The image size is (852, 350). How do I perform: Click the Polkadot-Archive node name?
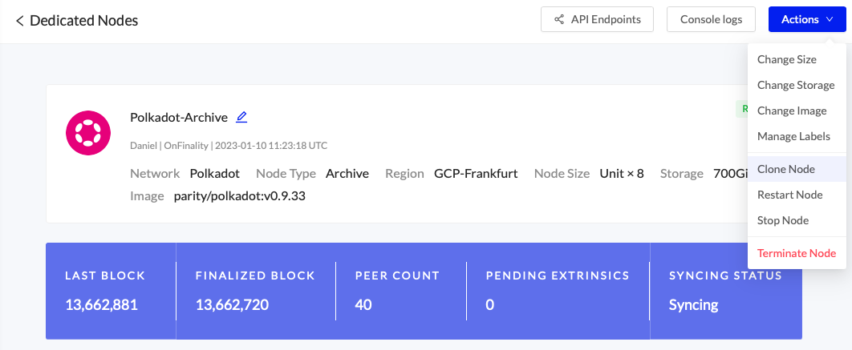point(179,117)
